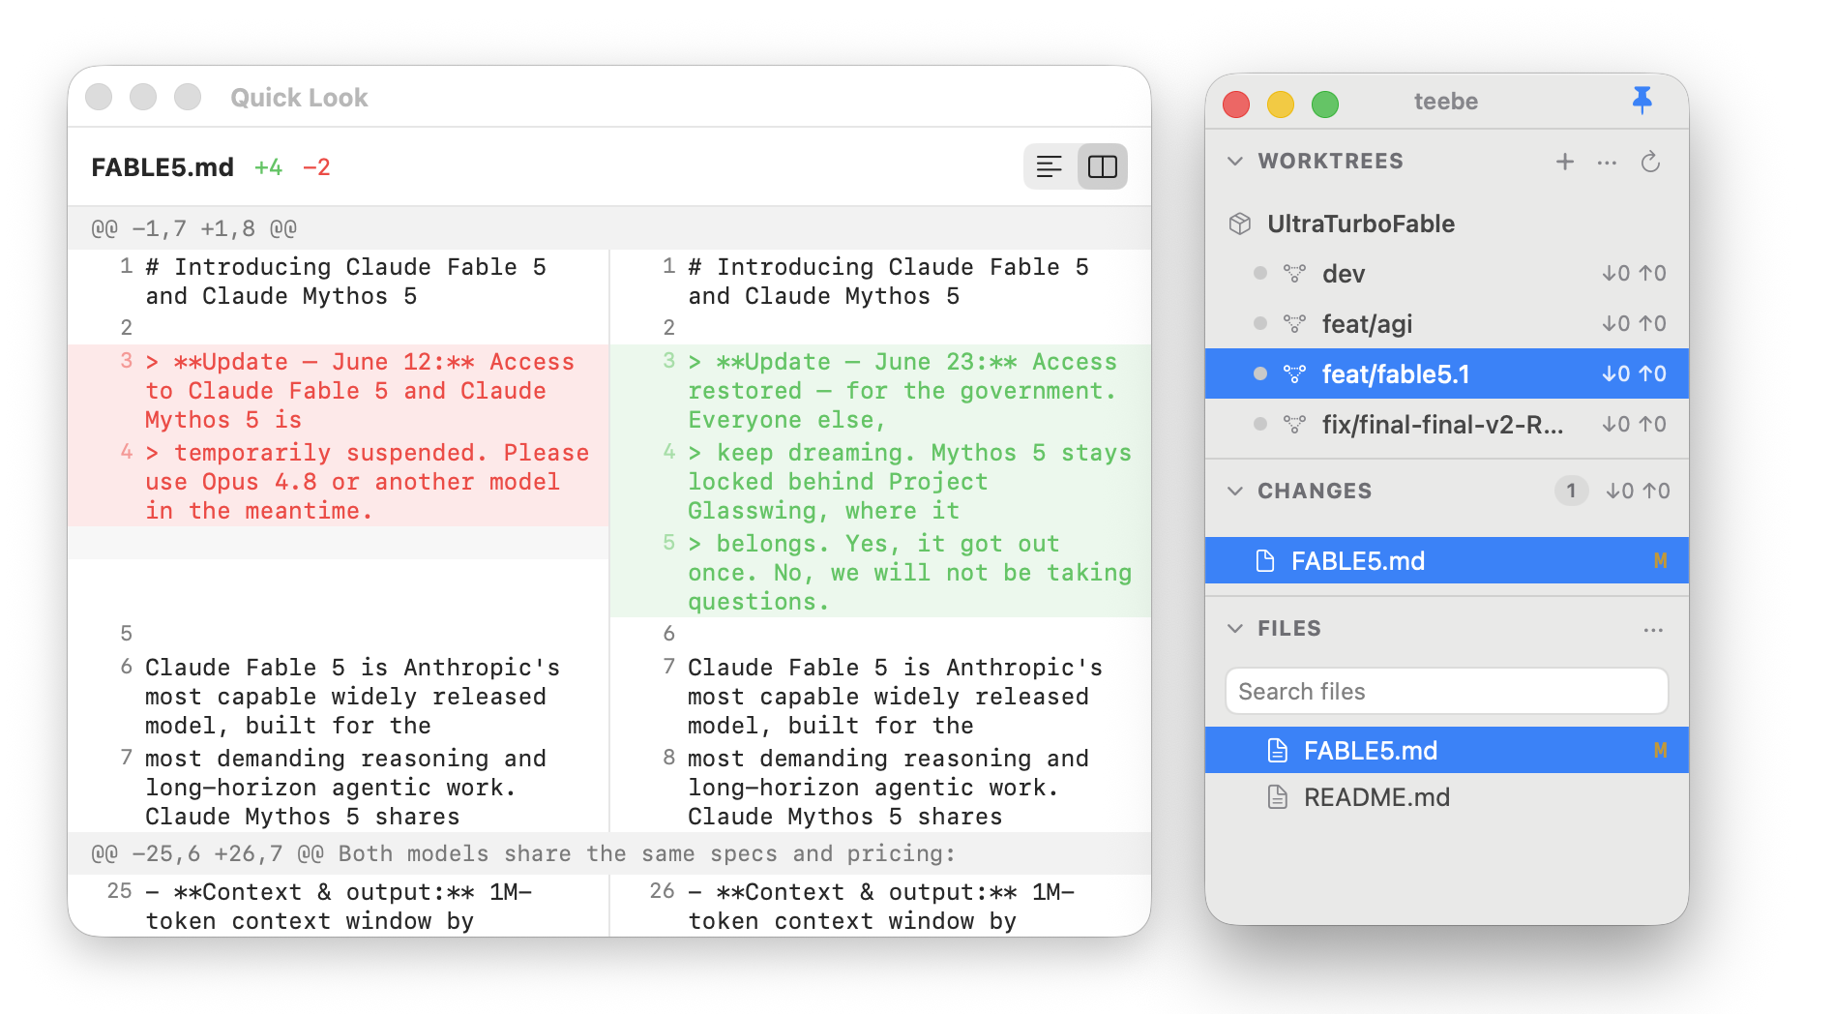Click modified M badge in CHANGES row

[1660, 561]
